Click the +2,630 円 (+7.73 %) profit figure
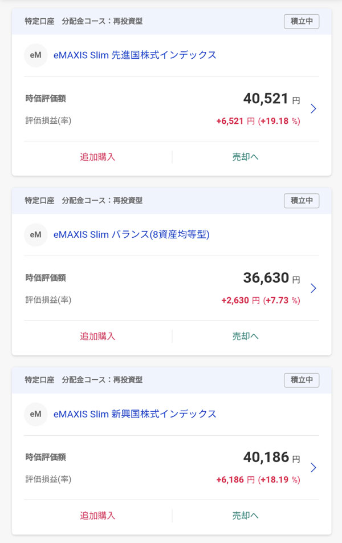This screenshot has height=543, width=342. pyautogui.click(x=260, y=301)
